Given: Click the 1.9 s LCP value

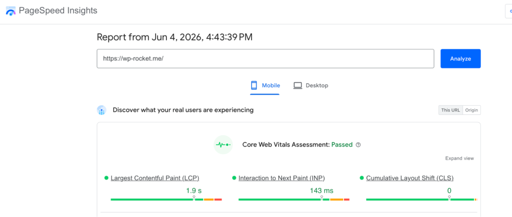Looking at the screenshot, I should [194, 191].
